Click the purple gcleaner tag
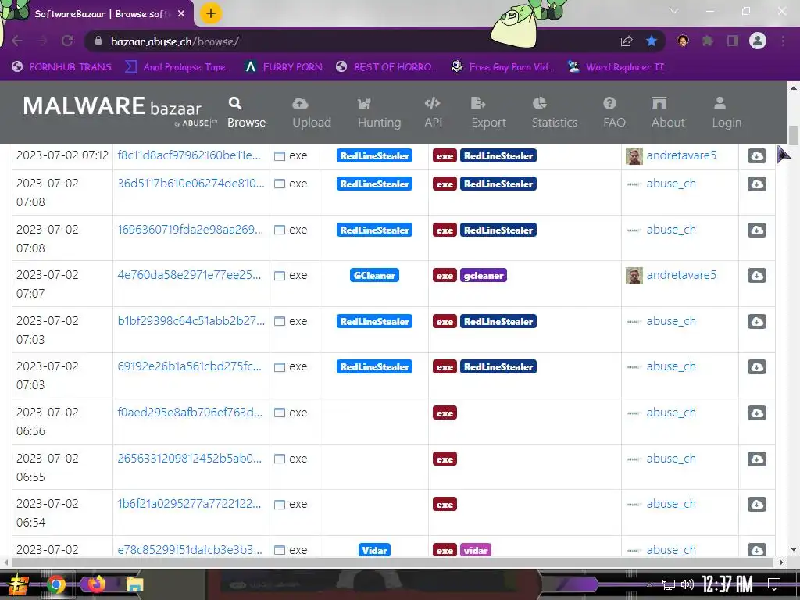Screen dimensions: 800x600 point(483,276)
